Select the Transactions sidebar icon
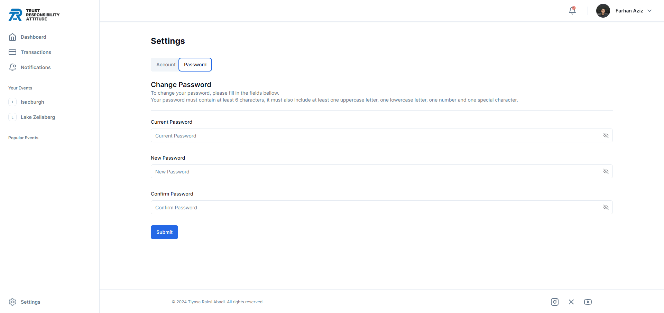 coord(12,52)
